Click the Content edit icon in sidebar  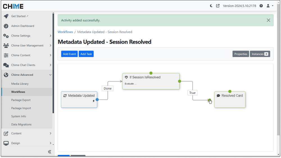click(6, 133)
